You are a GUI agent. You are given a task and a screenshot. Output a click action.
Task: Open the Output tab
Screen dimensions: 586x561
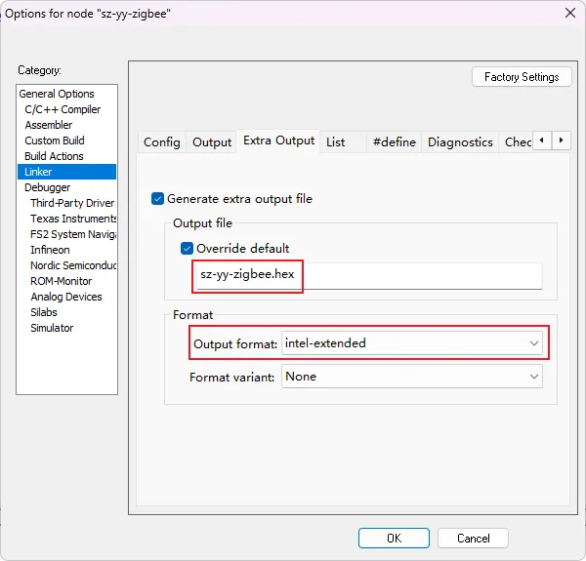212,142
